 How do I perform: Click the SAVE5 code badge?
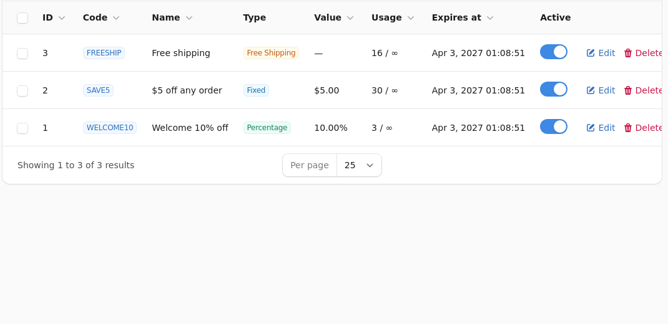[98, 90]
